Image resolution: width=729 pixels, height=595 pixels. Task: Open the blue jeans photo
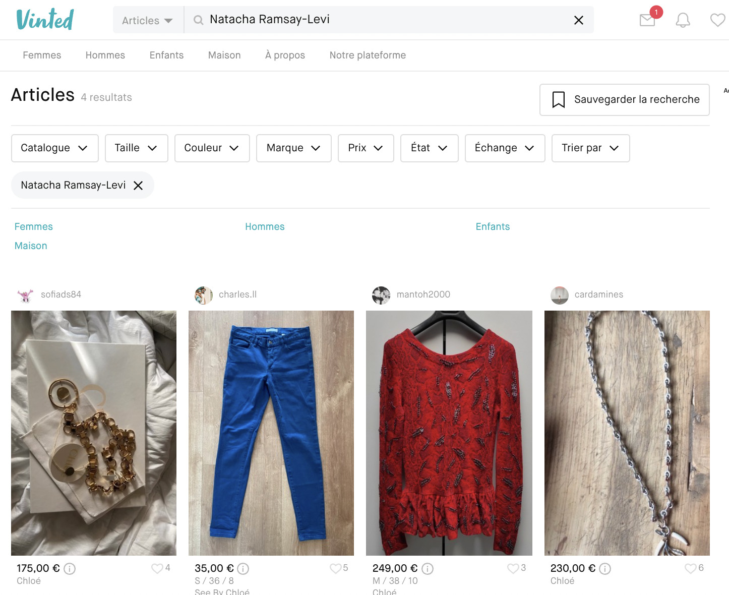(x=271, y=433)
